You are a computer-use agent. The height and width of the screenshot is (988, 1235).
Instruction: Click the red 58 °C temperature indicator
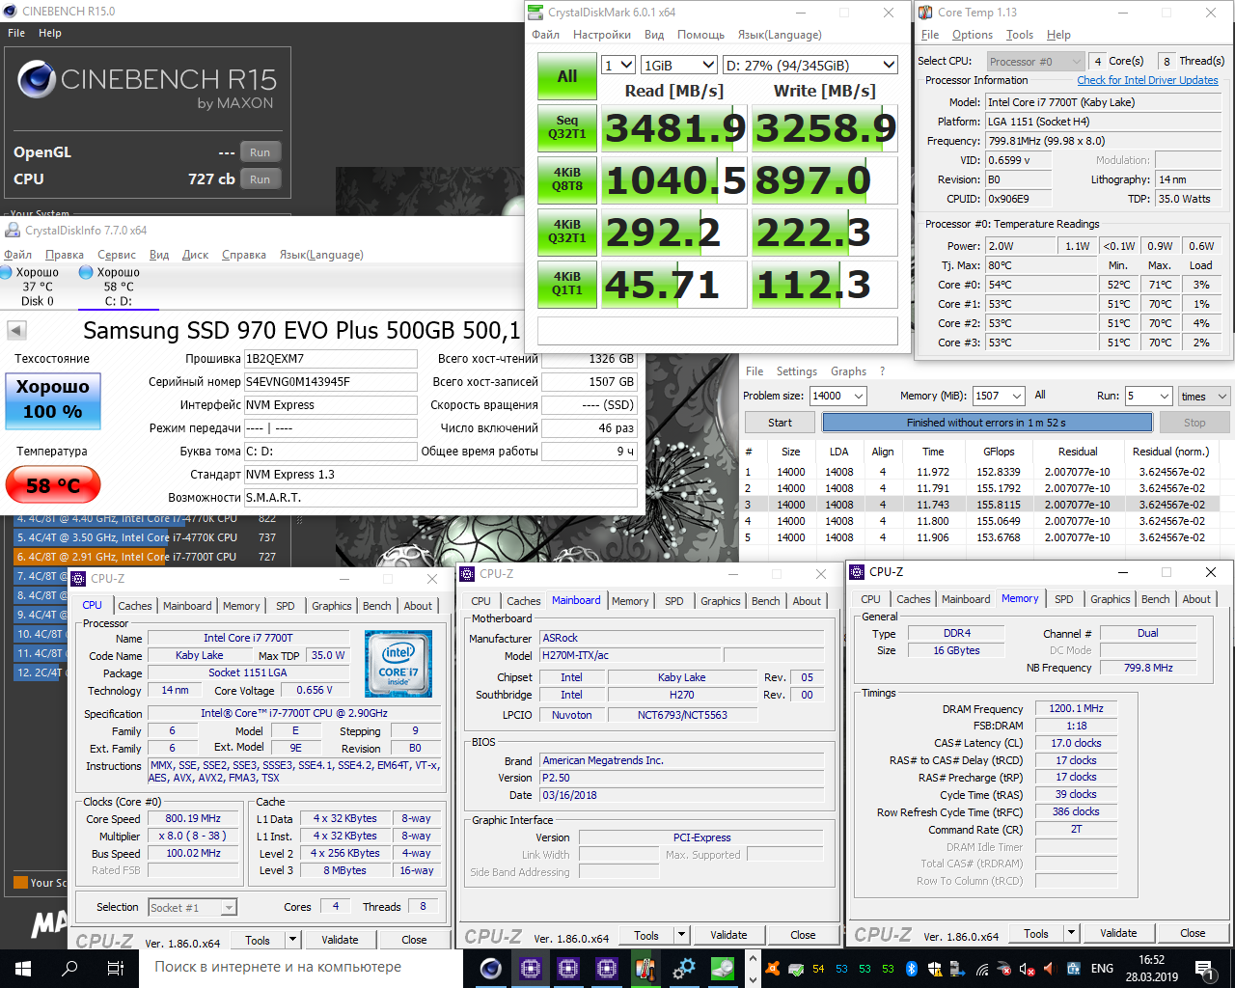tap(53, 485)
